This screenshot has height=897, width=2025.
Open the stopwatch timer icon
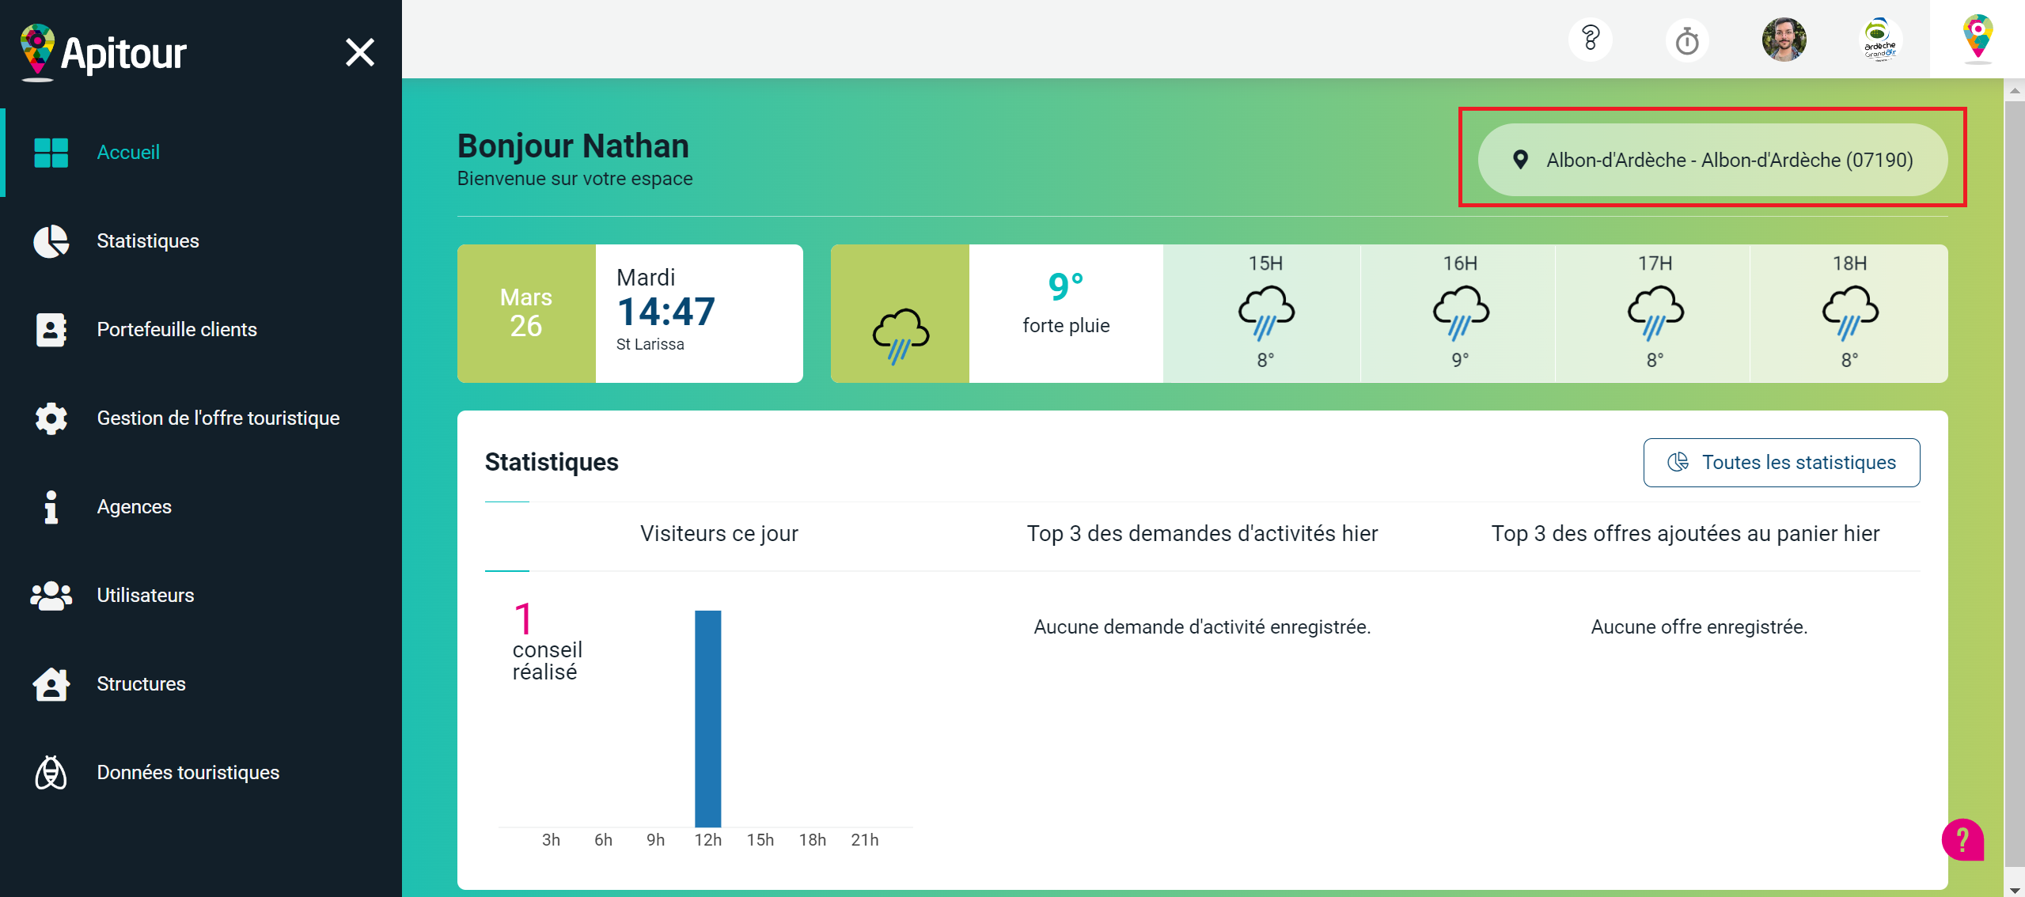coord(1686,40)
